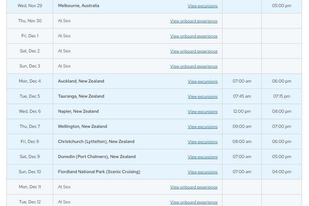
Task: Open Christchurch (Lyttelton) View excursions link
Action: pyautogui.click(x=202, y=142)
